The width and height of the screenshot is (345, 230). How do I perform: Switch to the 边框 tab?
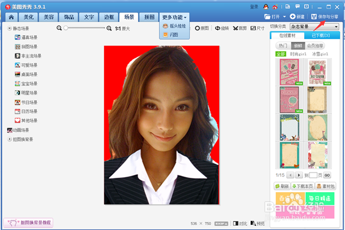click(x=109, y=17)
